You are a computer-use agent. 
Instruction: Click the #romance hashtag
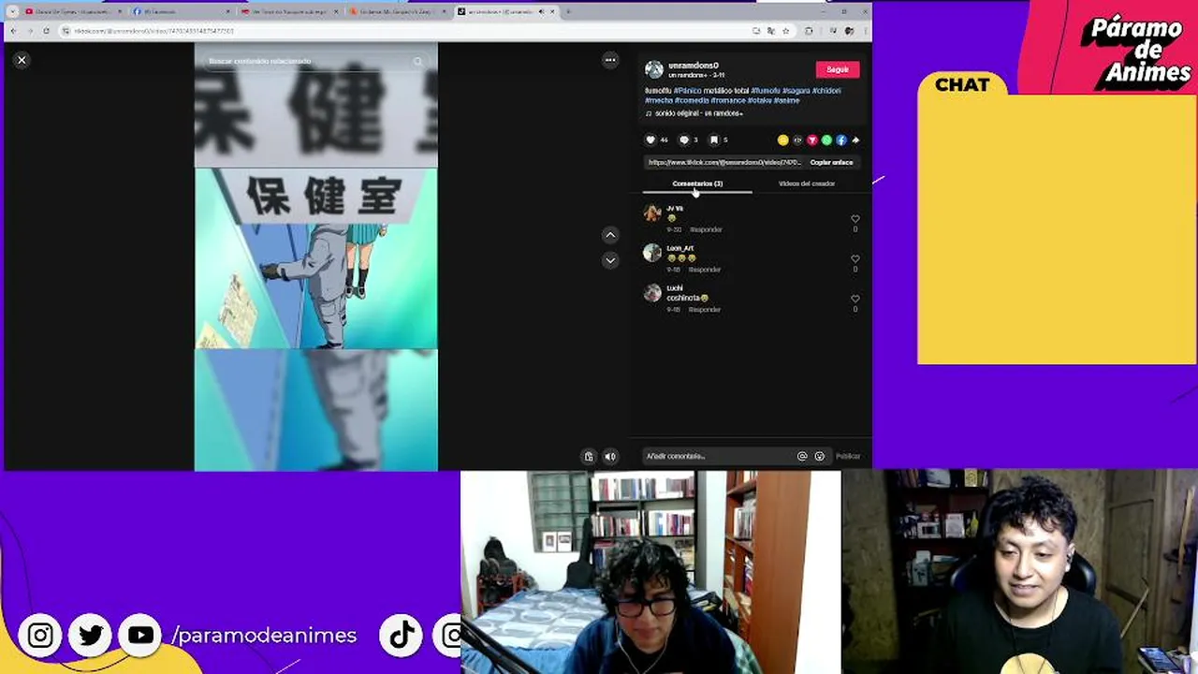tap(728, 100)
